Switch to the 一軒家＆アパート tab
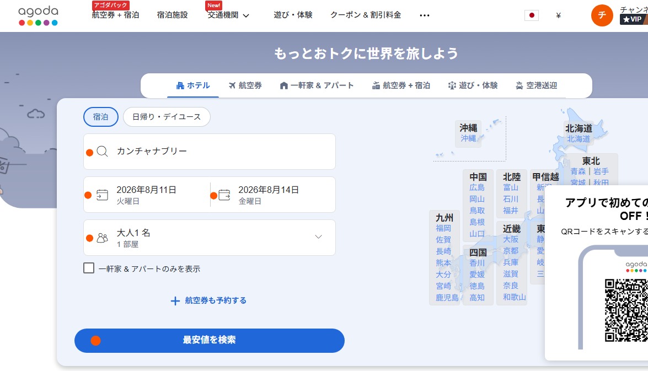 pyautogui.click(x=317, y=85)
